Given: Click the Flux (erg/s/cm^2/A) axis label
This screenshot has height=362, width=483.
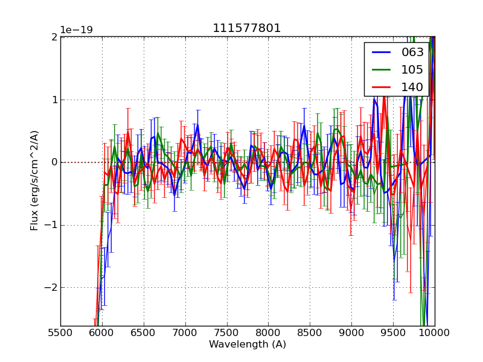Looking at the screenshot, I should tap(35, 180).
